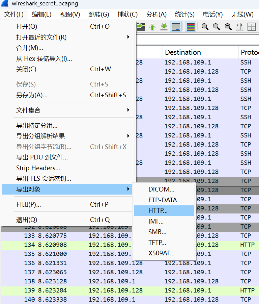Viewport: 259px width, 304px height.
Task: Select packet row 138 at 8.623128
Action: tap(129, 281)
